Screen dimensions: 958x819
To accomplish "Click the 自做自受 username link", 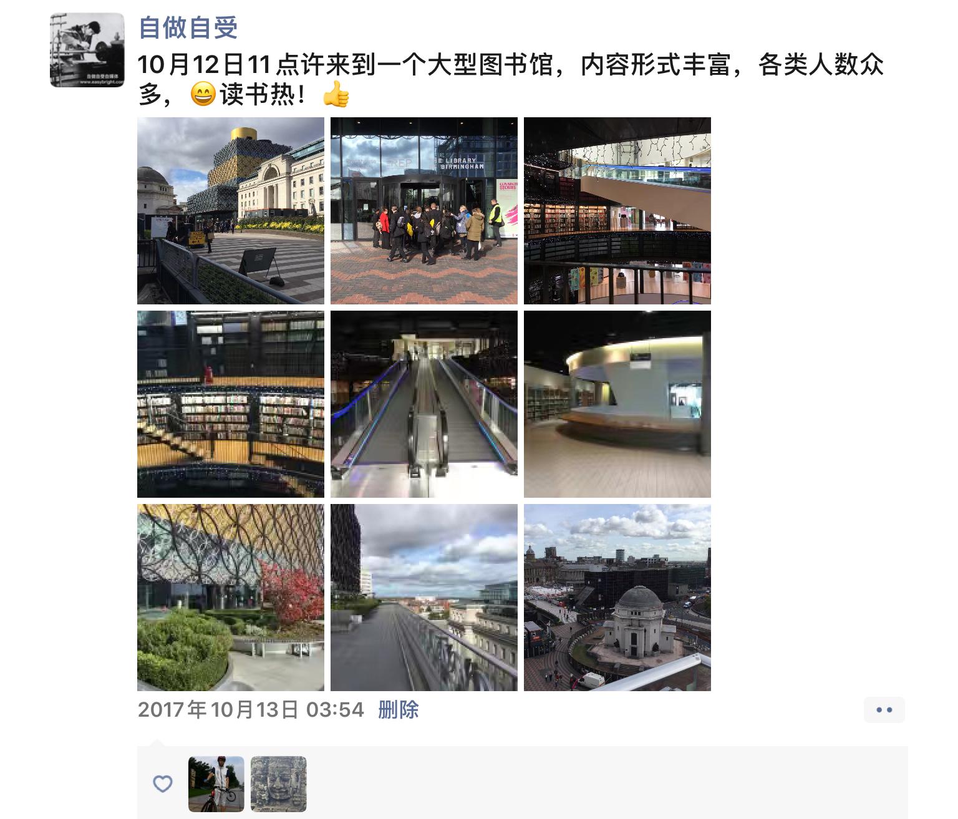I will [x=188, y=28].
